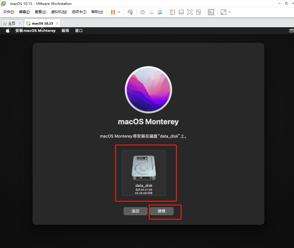The height and width of the screenshot is (248, 294).
Task: Minimize the VMware Workstation window
Action: click(x=280, y=3)
